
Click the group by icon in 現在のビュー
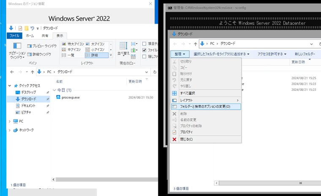click(134, 44)
